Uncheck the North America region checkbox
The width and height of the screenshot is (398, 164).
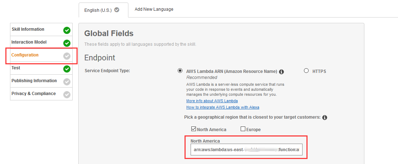[193, 129]
